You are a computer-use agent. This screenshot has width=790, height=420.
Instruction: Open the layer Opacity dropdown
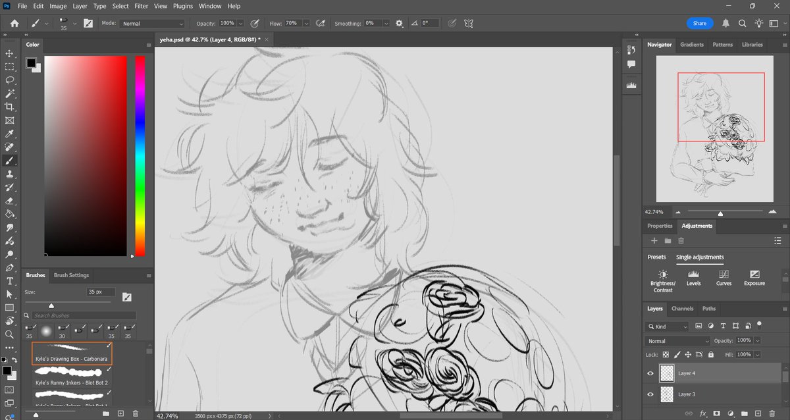pyautogui.click(x=757, y=341)
